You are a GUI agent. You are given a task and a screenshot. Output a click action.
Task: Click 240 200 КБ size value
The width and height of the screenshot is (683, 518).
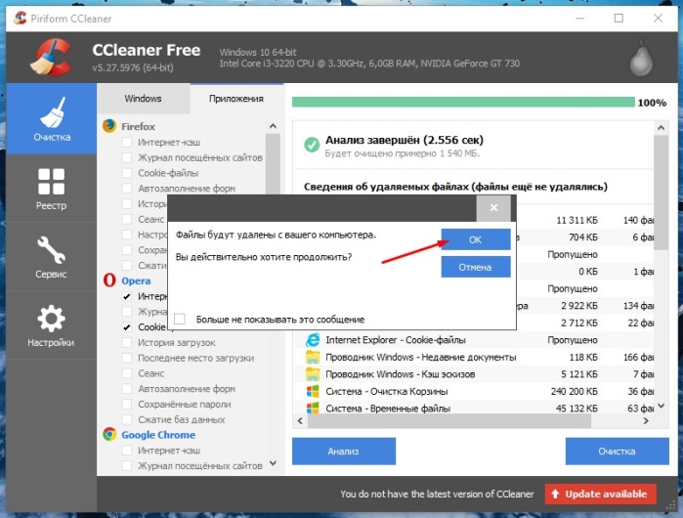tap(574, 391)
